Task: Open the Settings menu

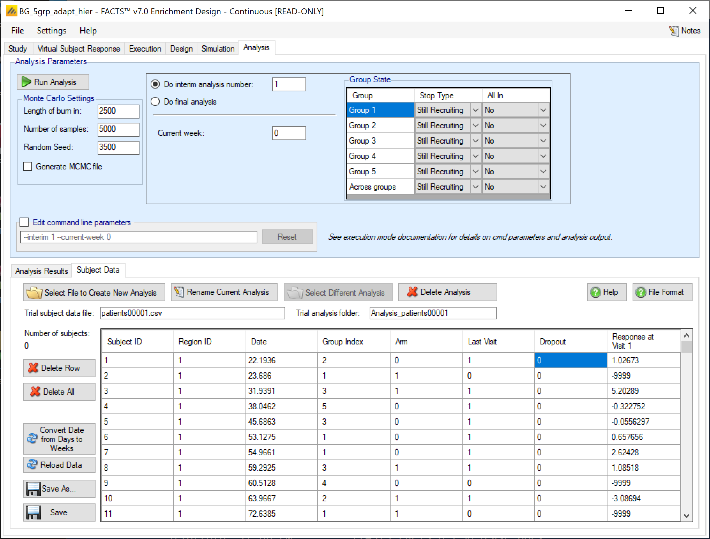Action: coord(51,31)
